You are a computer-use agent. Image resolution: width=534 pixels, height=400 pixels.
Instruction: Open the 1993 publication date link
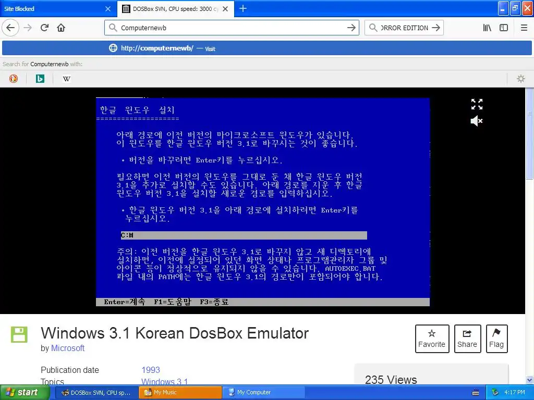click(x=151, y=370)
